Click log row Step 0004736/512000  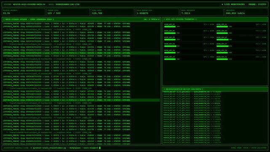[81, 138]
